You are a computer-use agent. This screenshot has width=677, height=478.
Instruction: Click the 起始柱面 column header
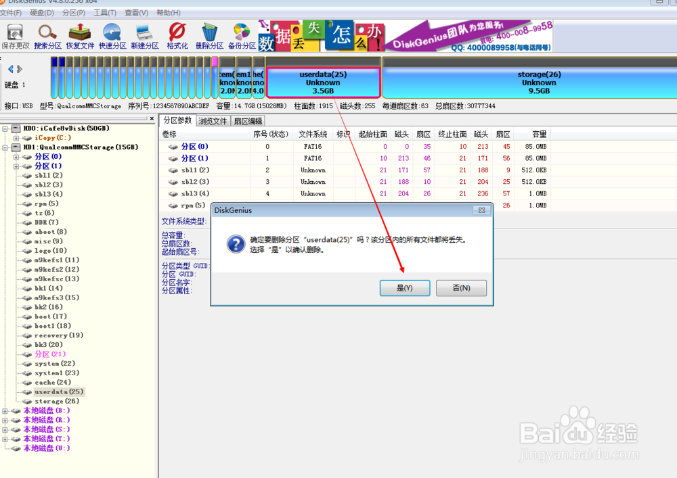[x=372, y=135]
